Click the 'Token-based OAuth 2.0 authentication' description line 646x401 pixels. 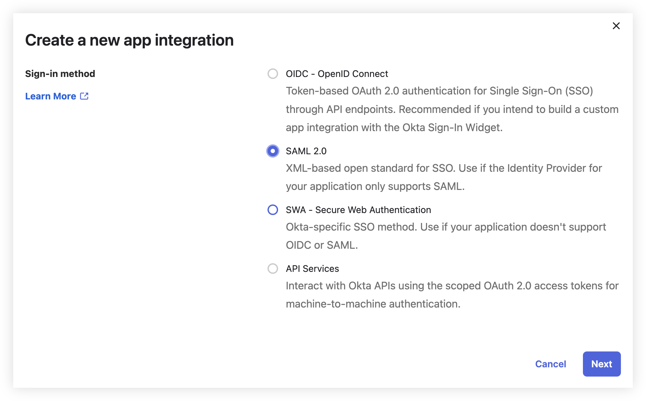(x=439, y=91)
